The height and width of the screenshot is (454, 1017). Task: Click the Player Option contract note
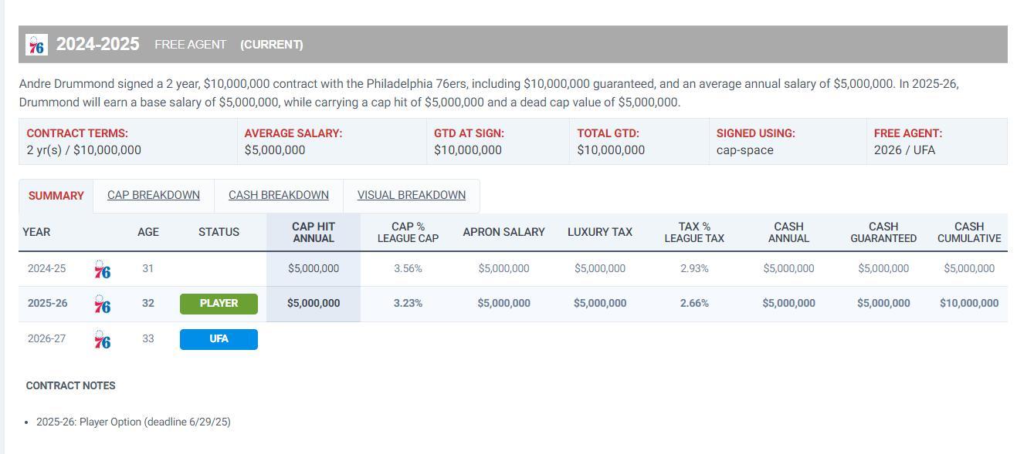134,422
